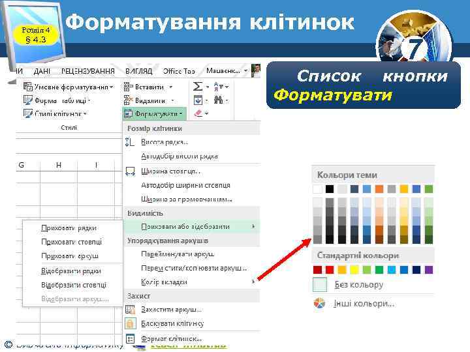Click column I header
This screenshot has height=352, width=470.
coord(96,165)
